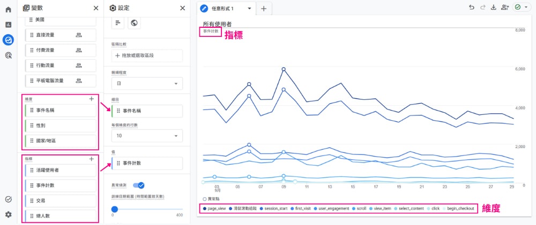The image size is (536, 225).
Task: Open the Advertising icon in left sidebar
Action: (x=8, y=55)
